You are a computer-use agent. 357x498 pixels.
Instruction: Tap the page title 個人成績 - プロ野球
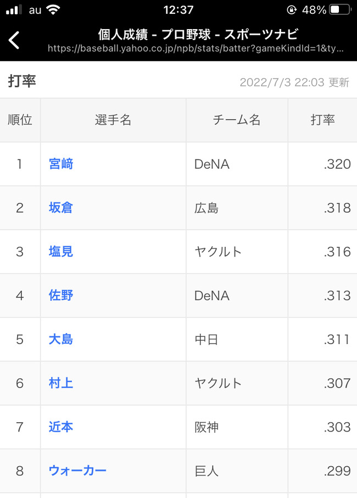154,34
